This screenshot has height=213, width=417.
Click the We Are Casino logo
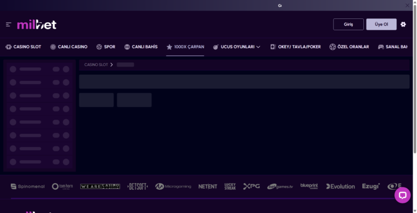click(x=100, y=186)
